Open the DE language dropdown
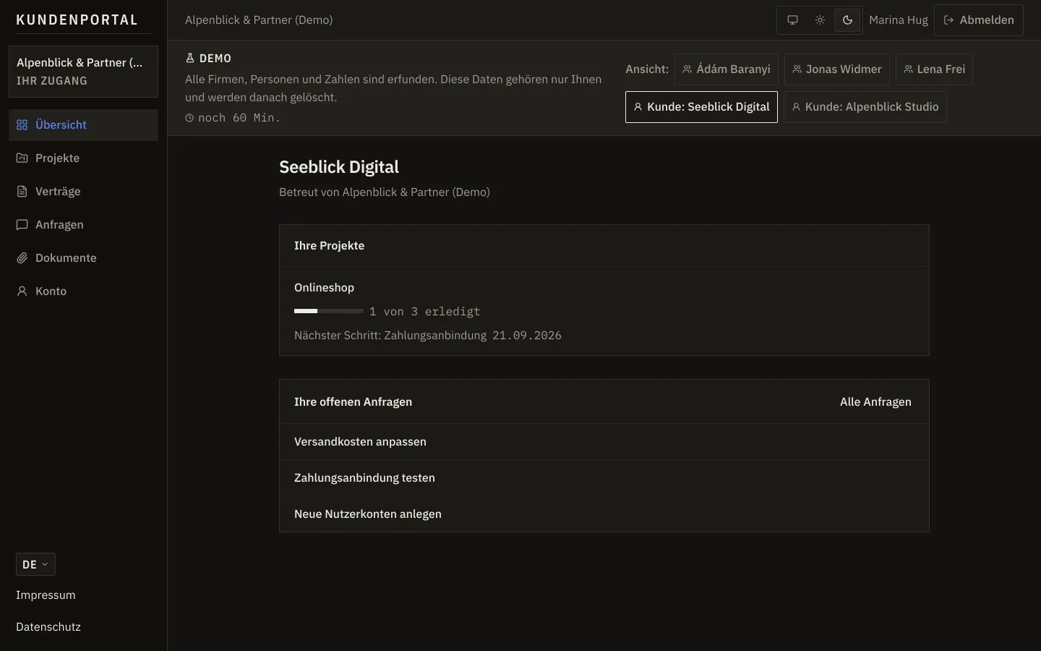 35,565
